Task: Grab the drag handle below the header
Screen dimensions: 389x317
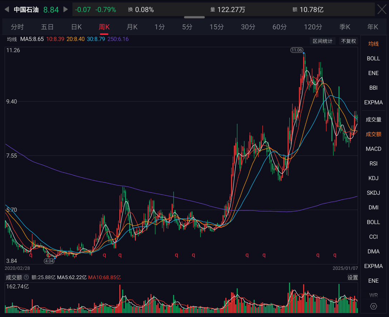Action: pos(194,18)
